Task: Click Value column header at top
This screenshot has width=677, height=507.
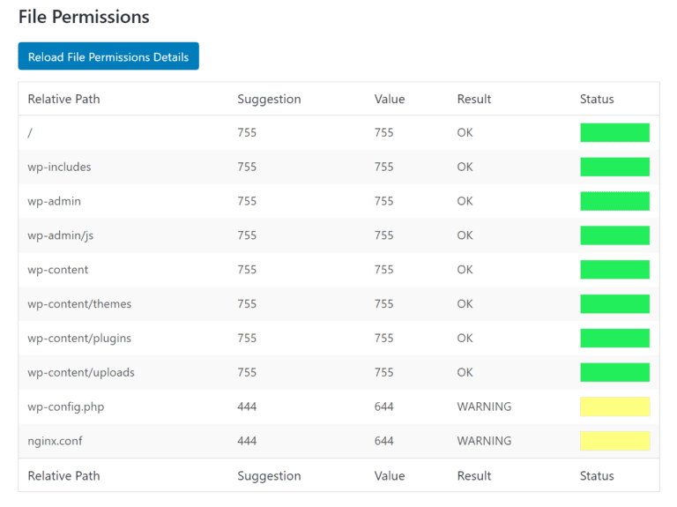Action: click(x=389, y=99)
